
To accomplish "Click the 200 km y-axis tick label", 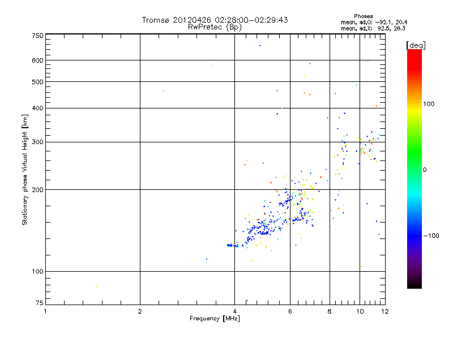I will [x=37, y=190].
